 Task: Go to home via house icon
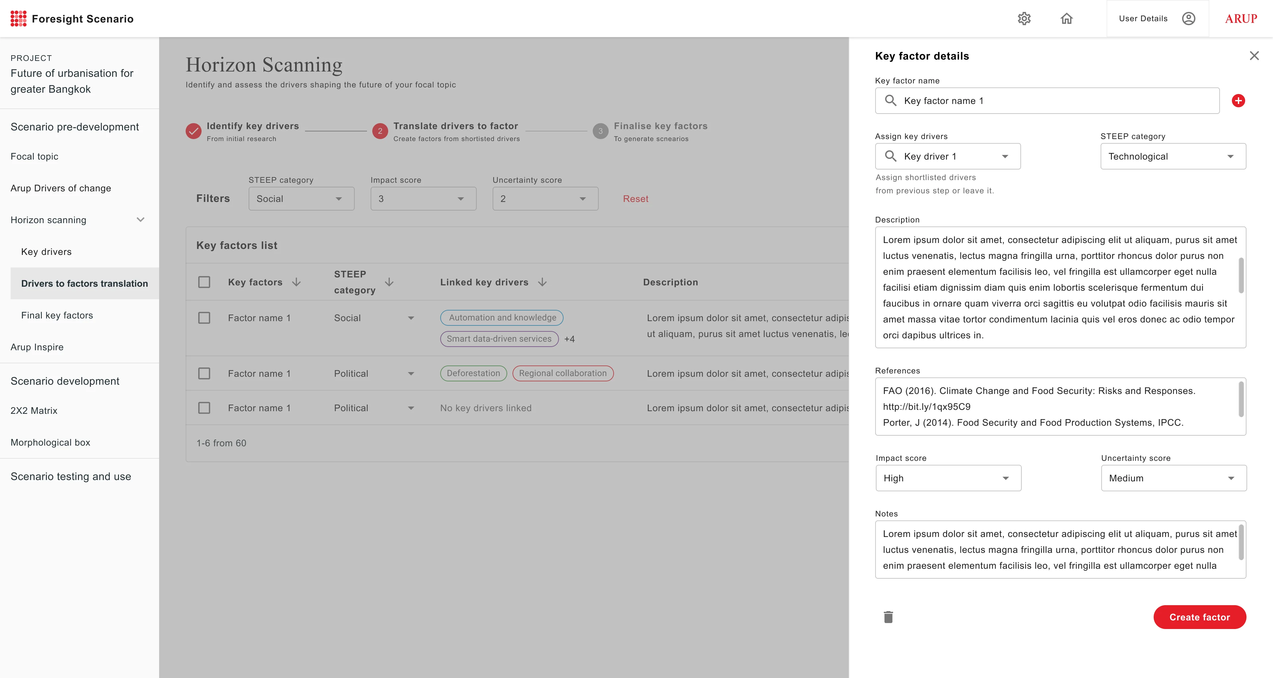(1066, 19)
